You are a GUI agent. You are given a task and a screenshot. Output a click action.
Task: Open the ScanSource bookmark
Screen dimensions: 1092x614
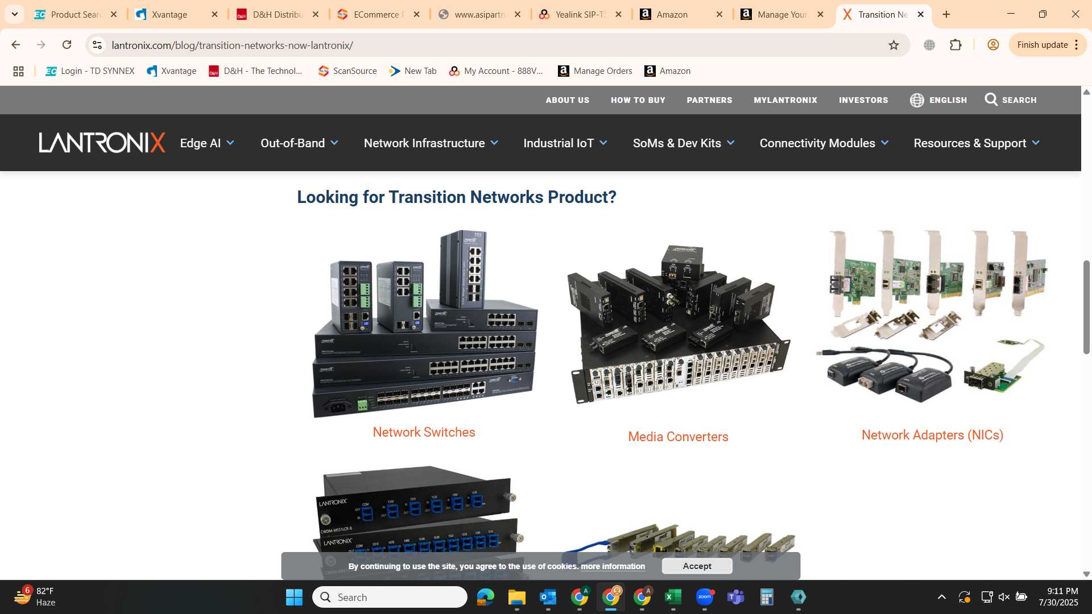348,71
